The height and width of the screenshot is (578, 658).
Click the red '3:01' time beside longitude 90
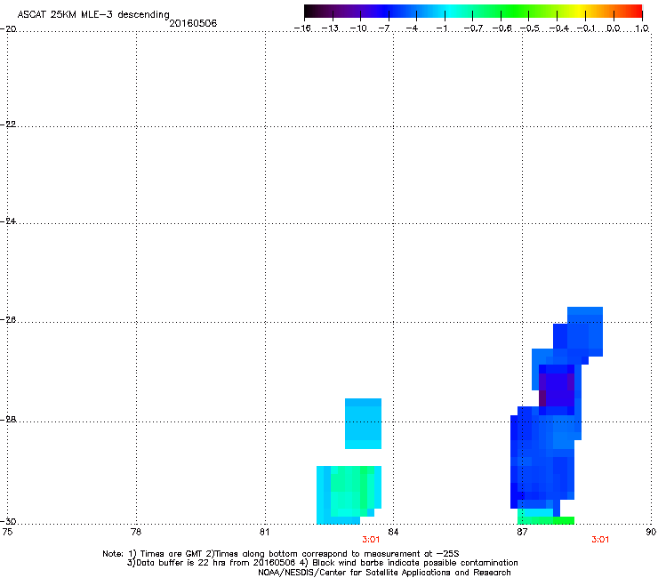click(600, 540)
